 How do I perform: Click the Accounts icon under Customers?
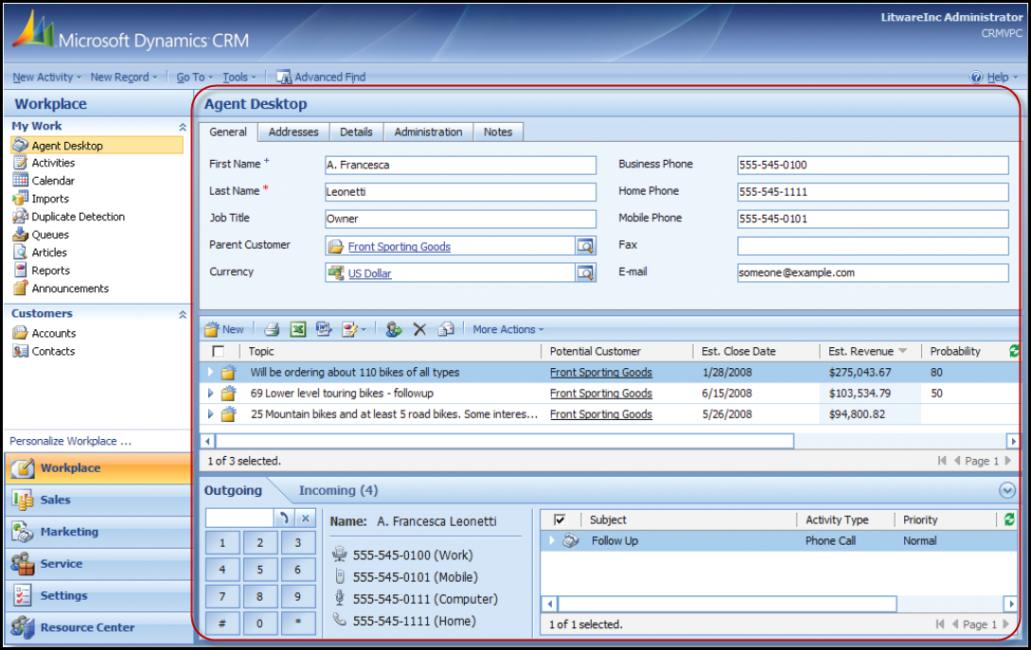click(x=21, y=333)
